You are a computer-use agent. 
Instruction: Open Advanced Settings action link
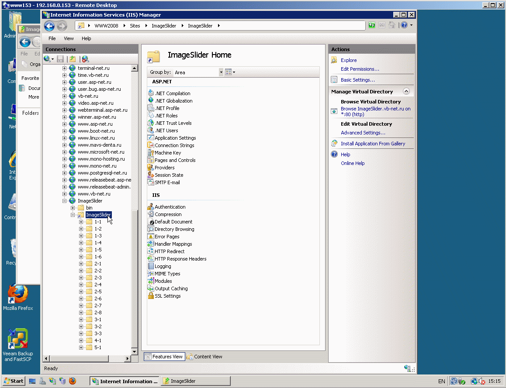point(363,133)
